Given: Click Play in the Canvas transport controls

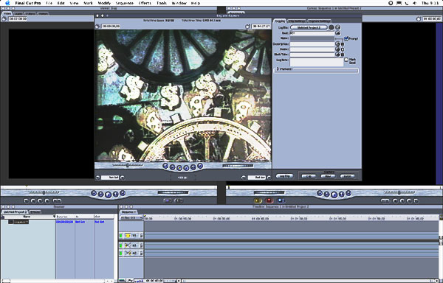Looking at the screenshot, I should tap(334, 195).
